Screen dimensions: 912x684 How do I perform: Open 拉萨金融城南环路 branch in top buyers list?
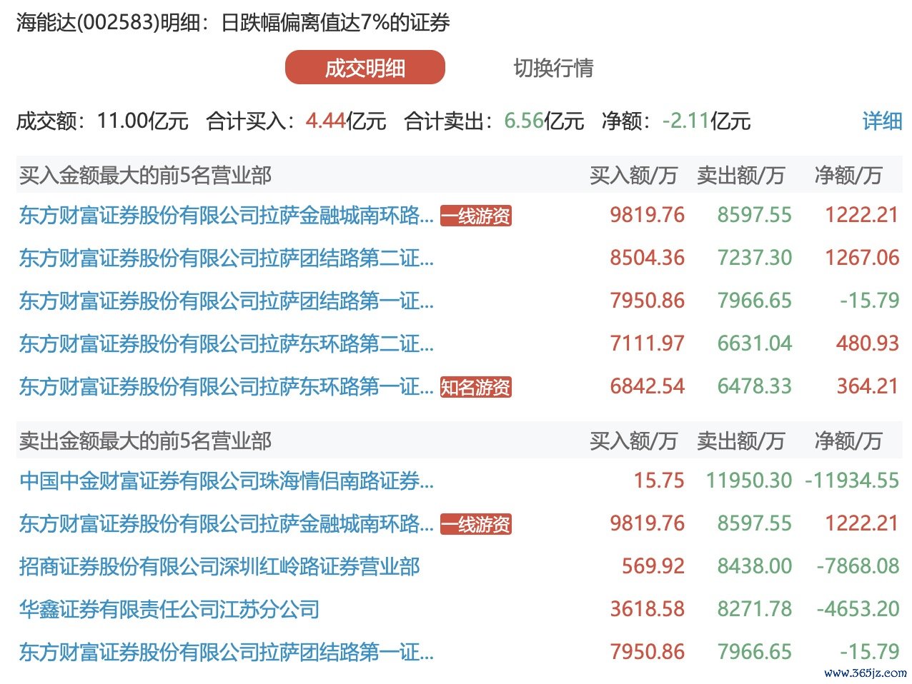226,216
